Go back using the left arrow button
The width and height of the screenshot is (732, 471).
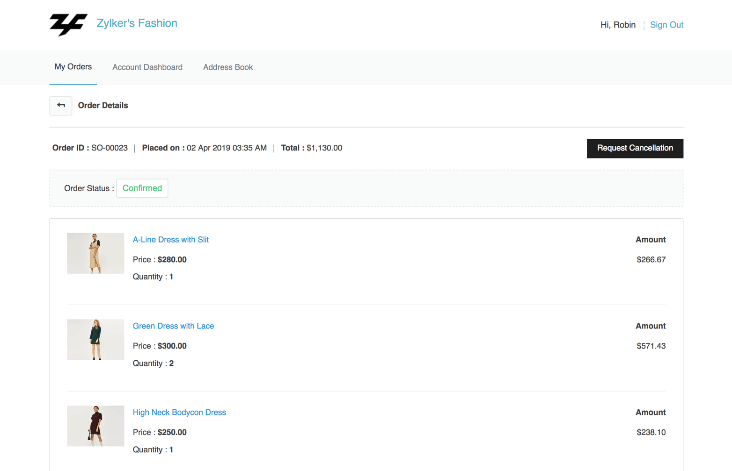tap(61, 106)
